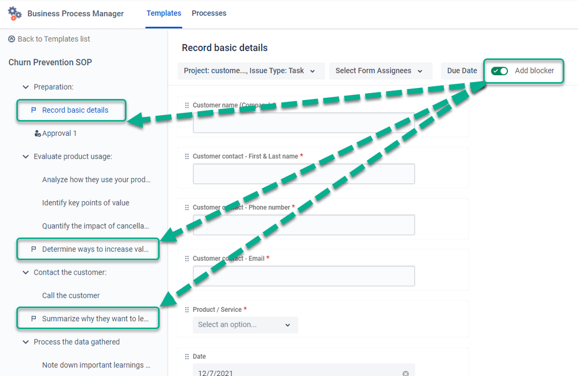Click the flag icon beside Summarize why they want to leave
The image size is (578, 376).
click(34, 319)
